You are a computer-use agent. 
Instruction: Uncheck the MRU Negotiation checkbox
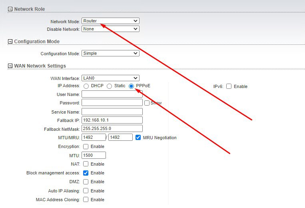138,137
